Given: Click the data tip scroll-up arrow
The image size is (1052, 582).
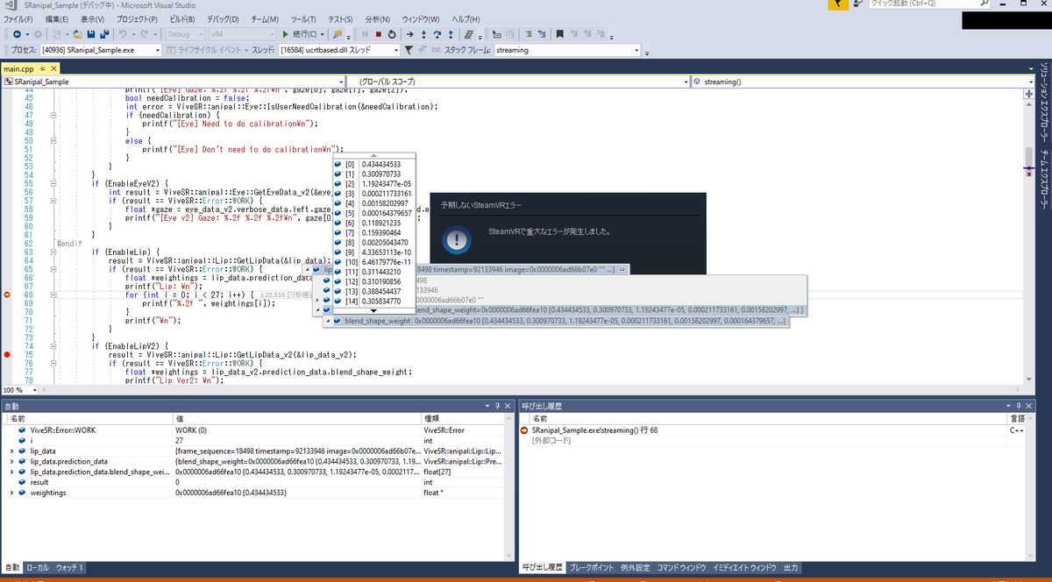Looking at the screenshot, I should [374, 156].
